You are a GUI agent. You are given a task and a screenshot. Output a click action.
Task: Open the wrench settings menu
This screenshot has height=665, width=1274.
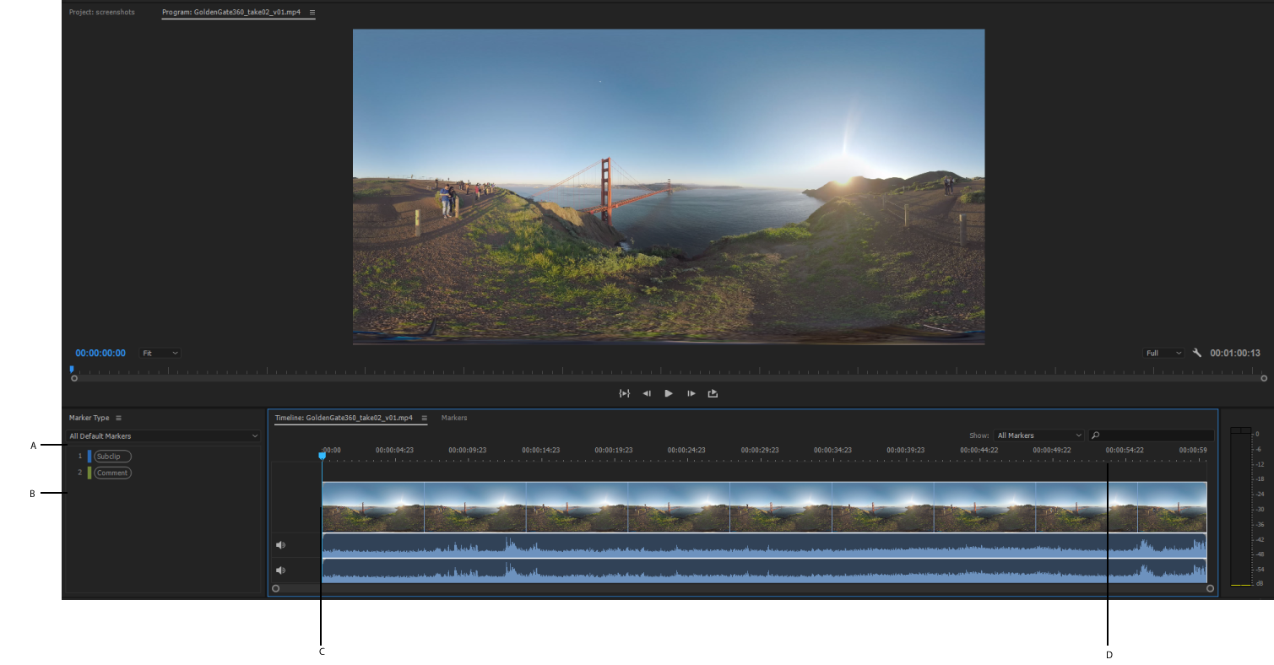(1196, 353)
